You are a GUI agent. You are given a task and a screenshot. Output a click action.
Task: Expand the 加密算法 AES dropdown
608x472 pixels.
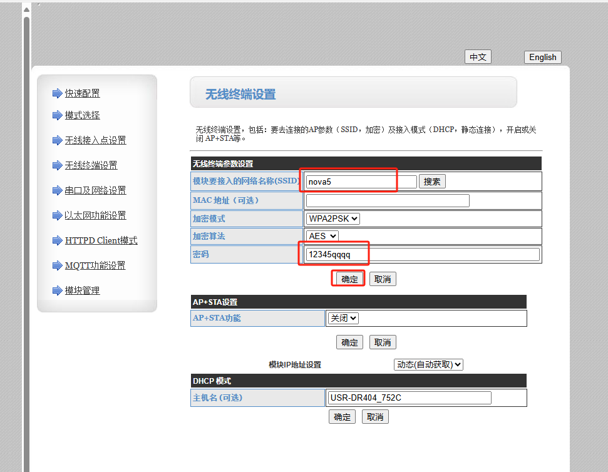tap(322, 236)
